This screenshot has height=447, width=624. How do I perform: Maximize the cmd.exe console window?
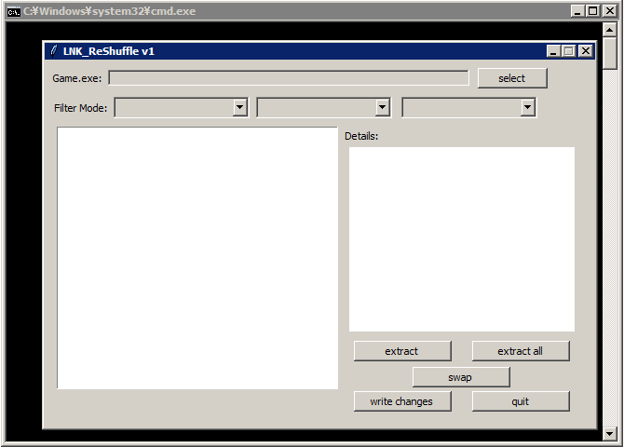tap(593, 11)
